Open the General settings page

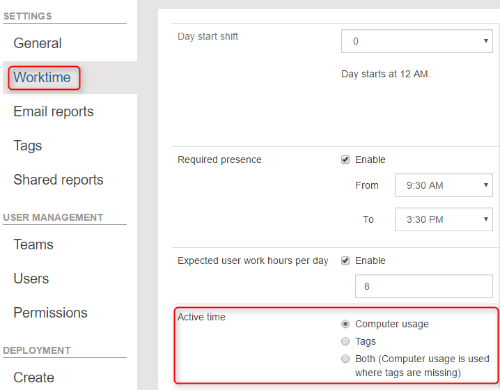click(x=38, y=43)
